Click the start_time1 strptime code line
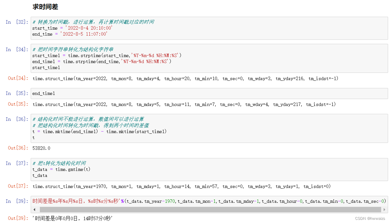 [x=107, y=56]
